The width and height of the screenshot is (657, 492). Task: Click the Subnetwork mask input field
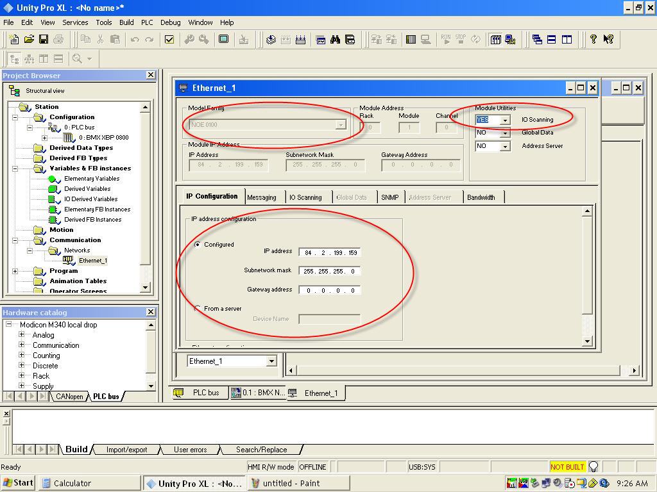tap(330, 271)
